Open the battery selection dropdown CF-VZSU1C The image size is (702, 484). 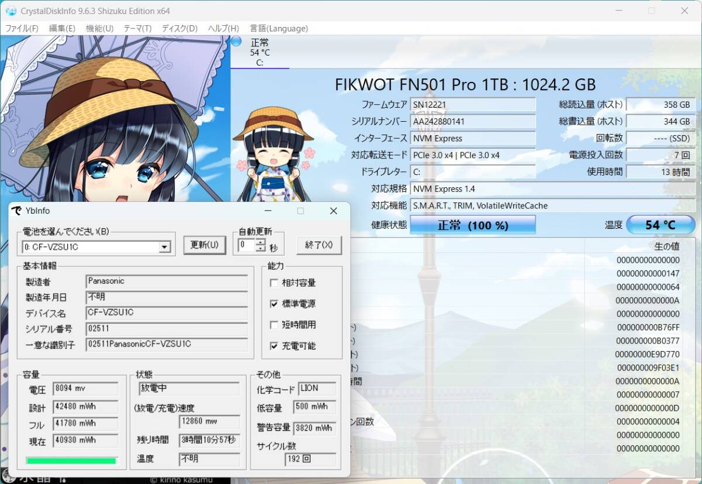[x=97, y=247]
